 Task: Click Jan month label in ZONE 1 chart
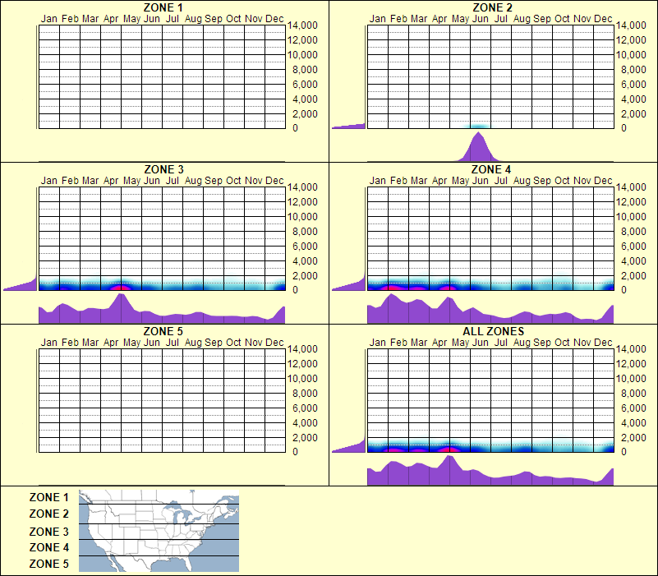(x=49, y=19)
